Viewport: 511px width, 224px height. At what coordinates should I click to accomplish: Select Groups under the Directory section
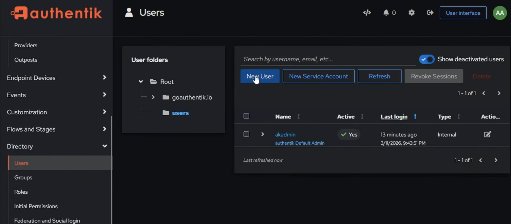click(23, 177)
